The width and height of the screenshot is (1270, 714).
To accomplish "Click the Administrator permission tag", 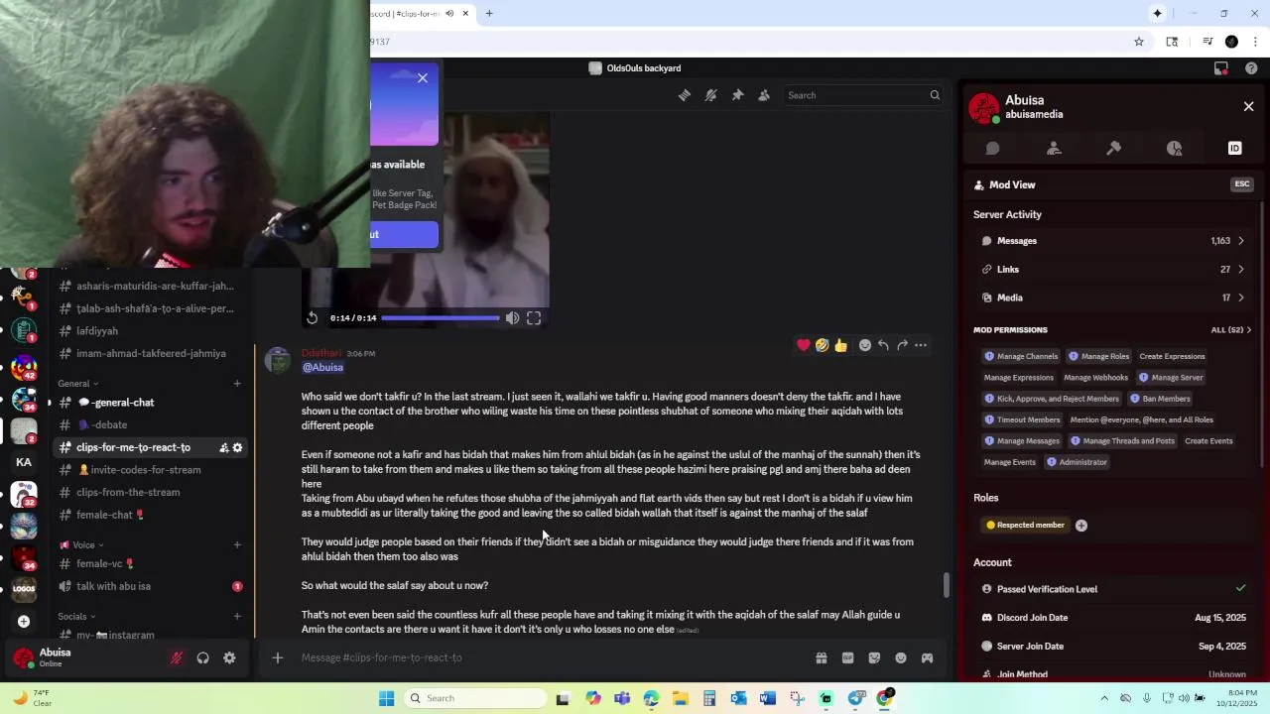I will pyautogui.click(x=1077, y=462).
